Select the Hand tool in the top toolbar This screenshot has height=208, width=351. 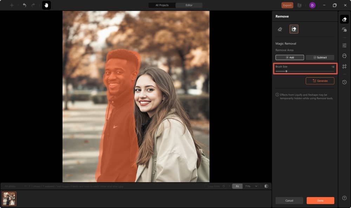(46, 5)
